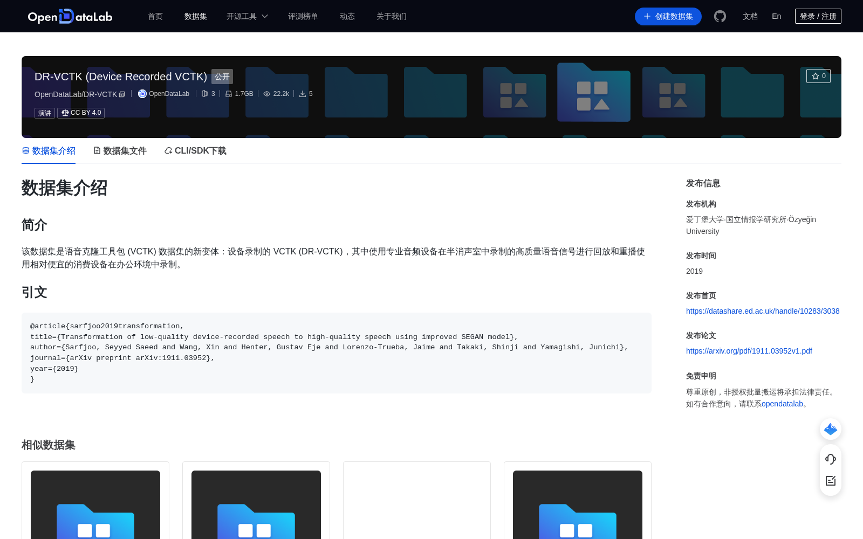Click the citation code block
Viewport: 863px width, 539px height.
[337, 353]
